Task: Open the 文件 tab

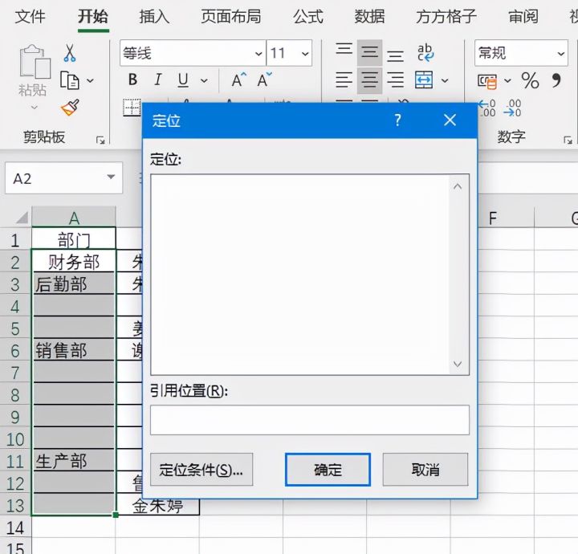Action: coord(30,17)
